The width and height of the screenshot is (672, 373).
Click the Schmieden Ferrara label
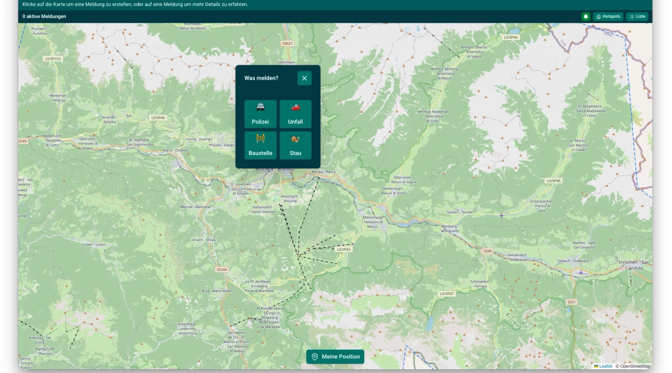coord(480,284)
